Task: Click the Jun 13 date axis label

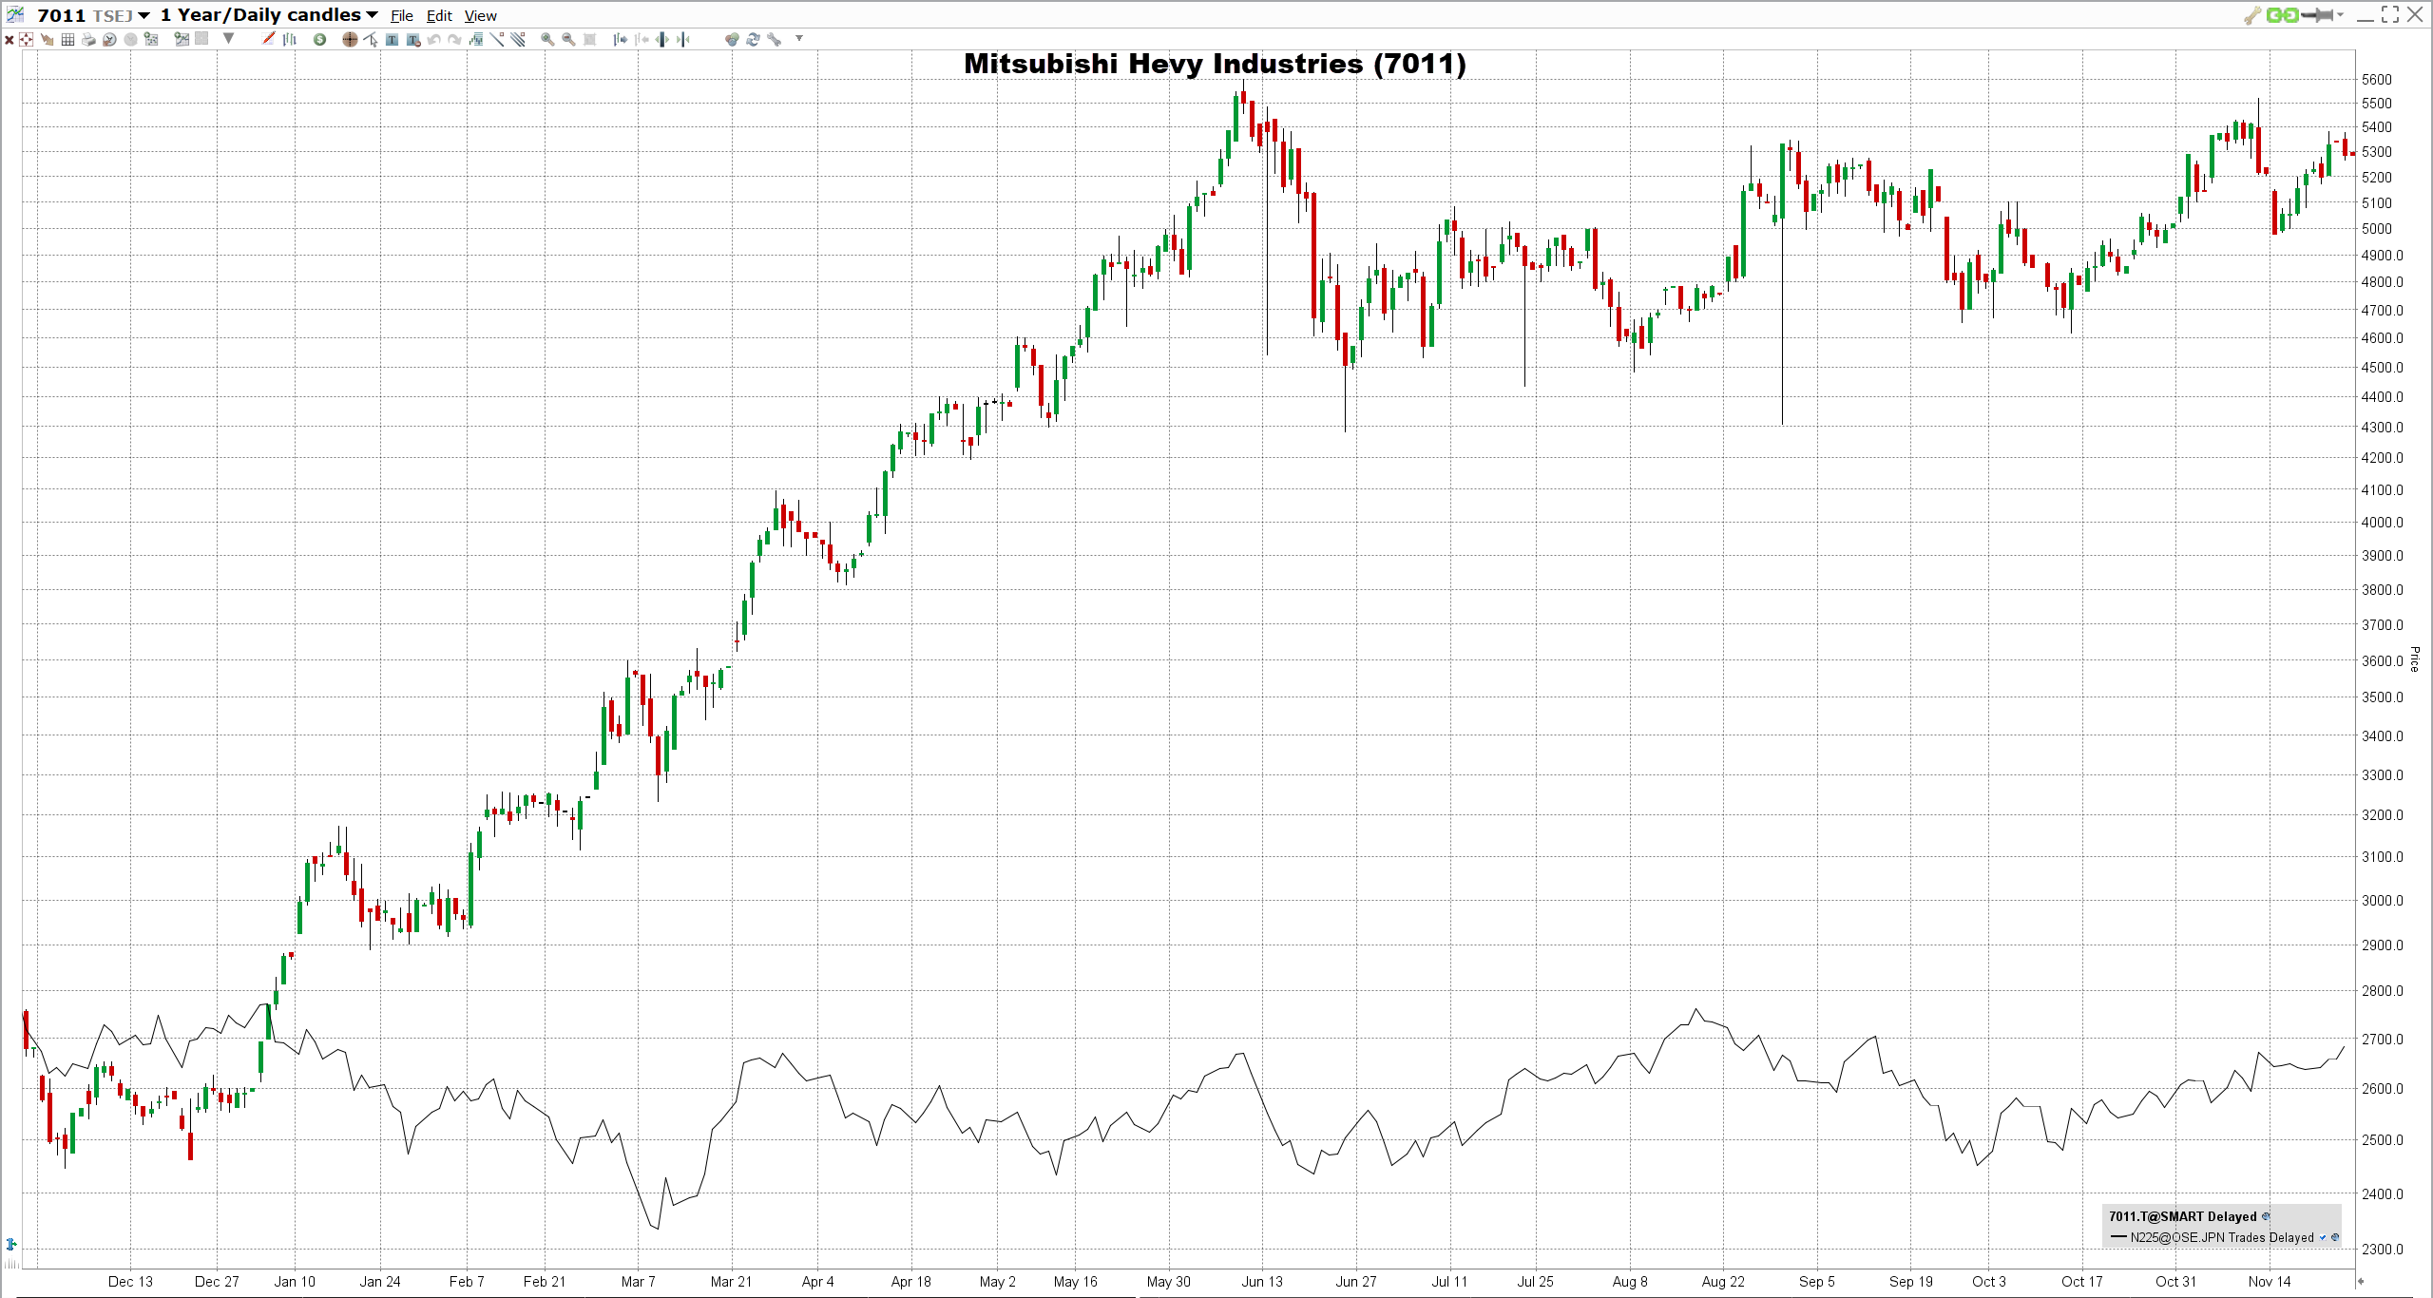Action: pyautogui.click(x=1262, y=1281)
